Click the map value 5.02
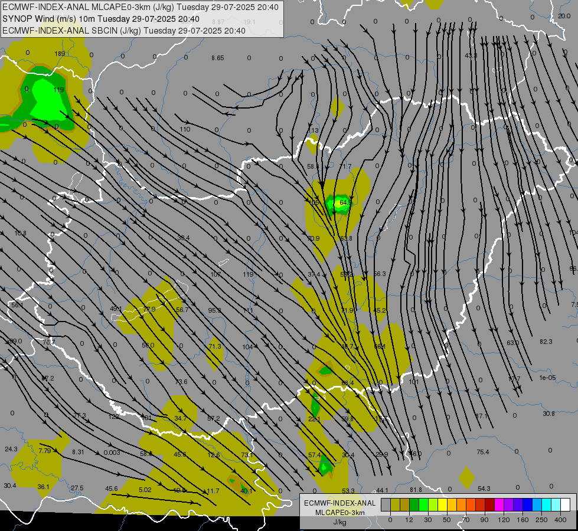 [145, 490]
